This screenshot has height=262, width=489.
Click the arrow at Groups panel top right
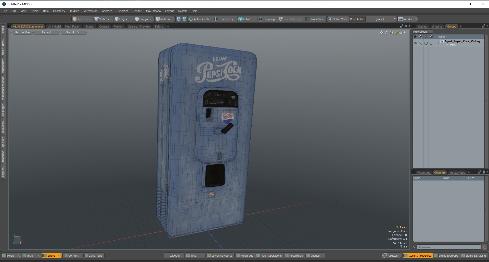click(x=487, y=26)
